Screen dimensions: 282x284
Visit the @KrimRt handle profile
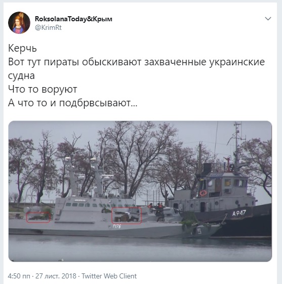point(48,28)
